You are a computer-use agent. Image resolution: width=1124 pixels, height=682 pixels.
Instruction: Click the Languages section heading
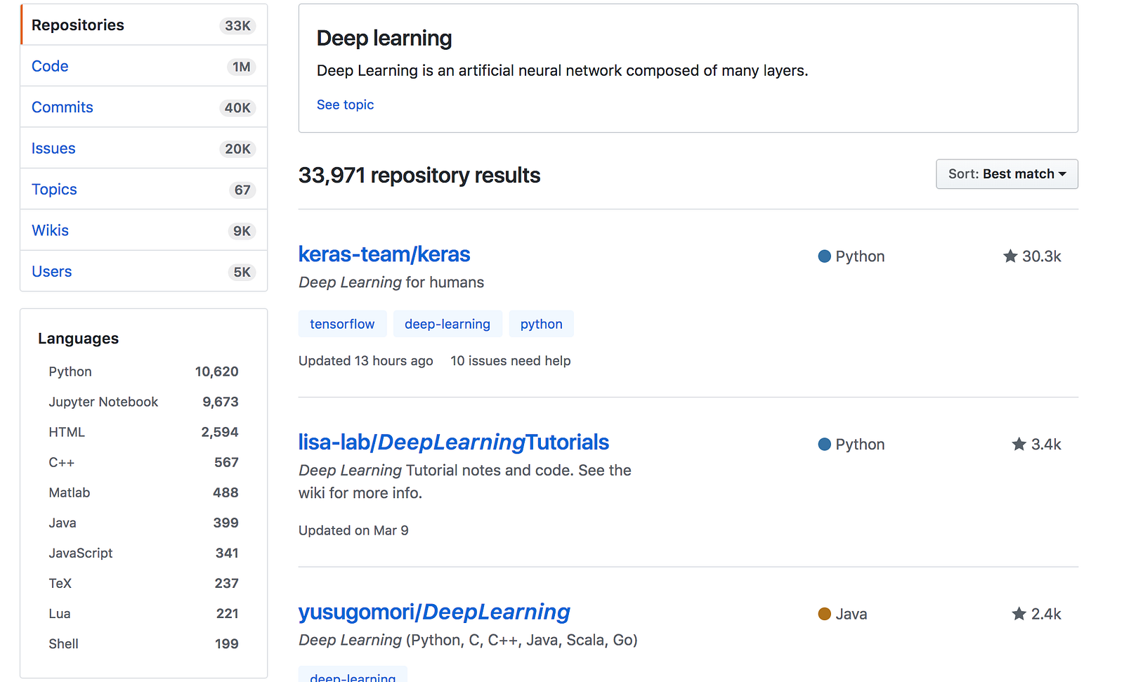[x=78, y=339]
